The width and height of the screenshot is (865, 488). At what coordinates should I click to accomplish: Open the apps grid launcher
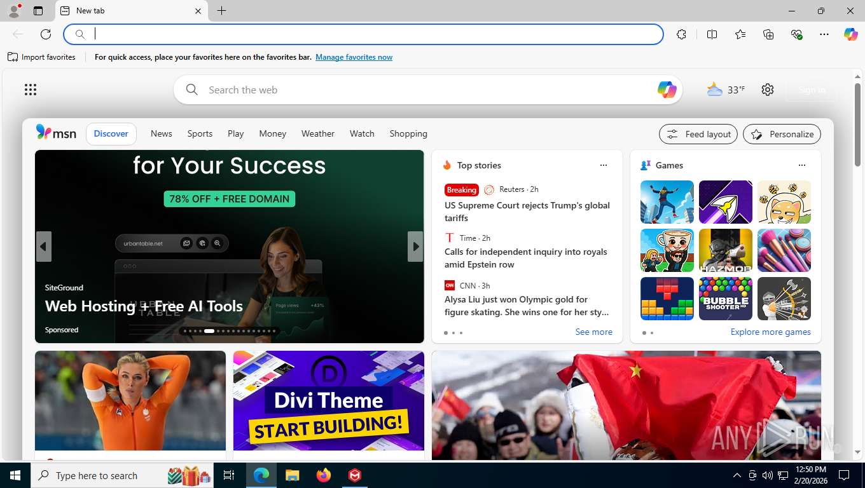pyautogui.click(x=31, y=90)
